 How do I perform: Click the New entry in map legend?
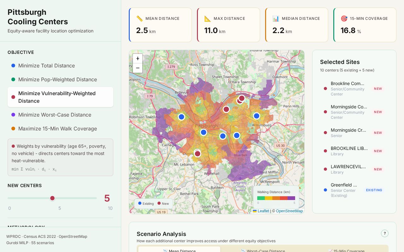coord(163,203)
